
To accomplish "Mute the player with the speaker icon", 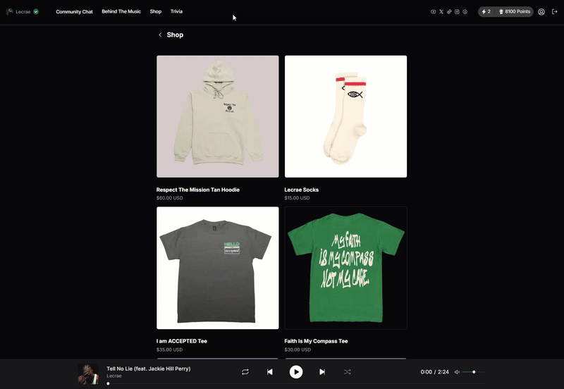I will click(457, 372).
